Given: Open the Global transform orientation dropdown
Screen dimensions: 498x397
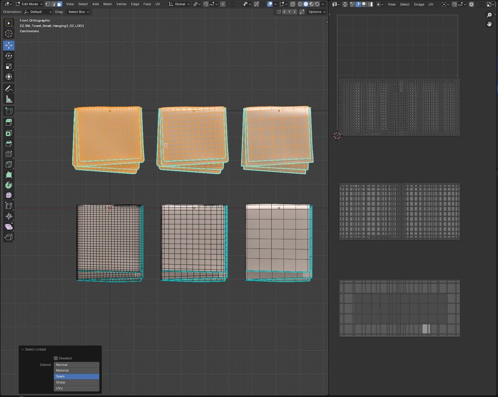Looking at the screenshot, I should 179,4.
